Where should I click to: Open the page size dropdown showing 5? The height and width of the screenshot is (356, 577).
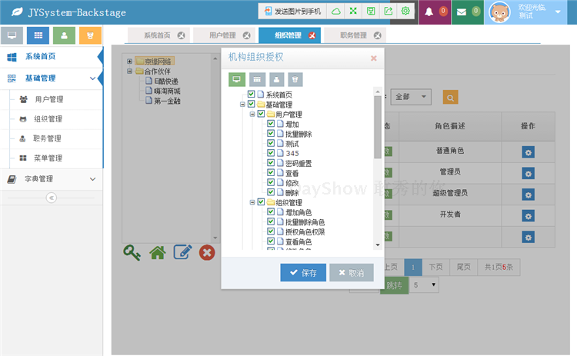(424, 284)
